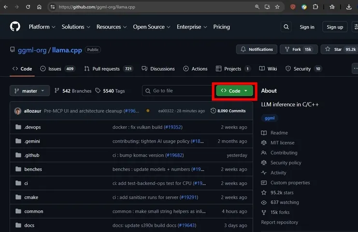Open the Actions tab
This screenshot has width=358, height=232.
pos(196,69)
